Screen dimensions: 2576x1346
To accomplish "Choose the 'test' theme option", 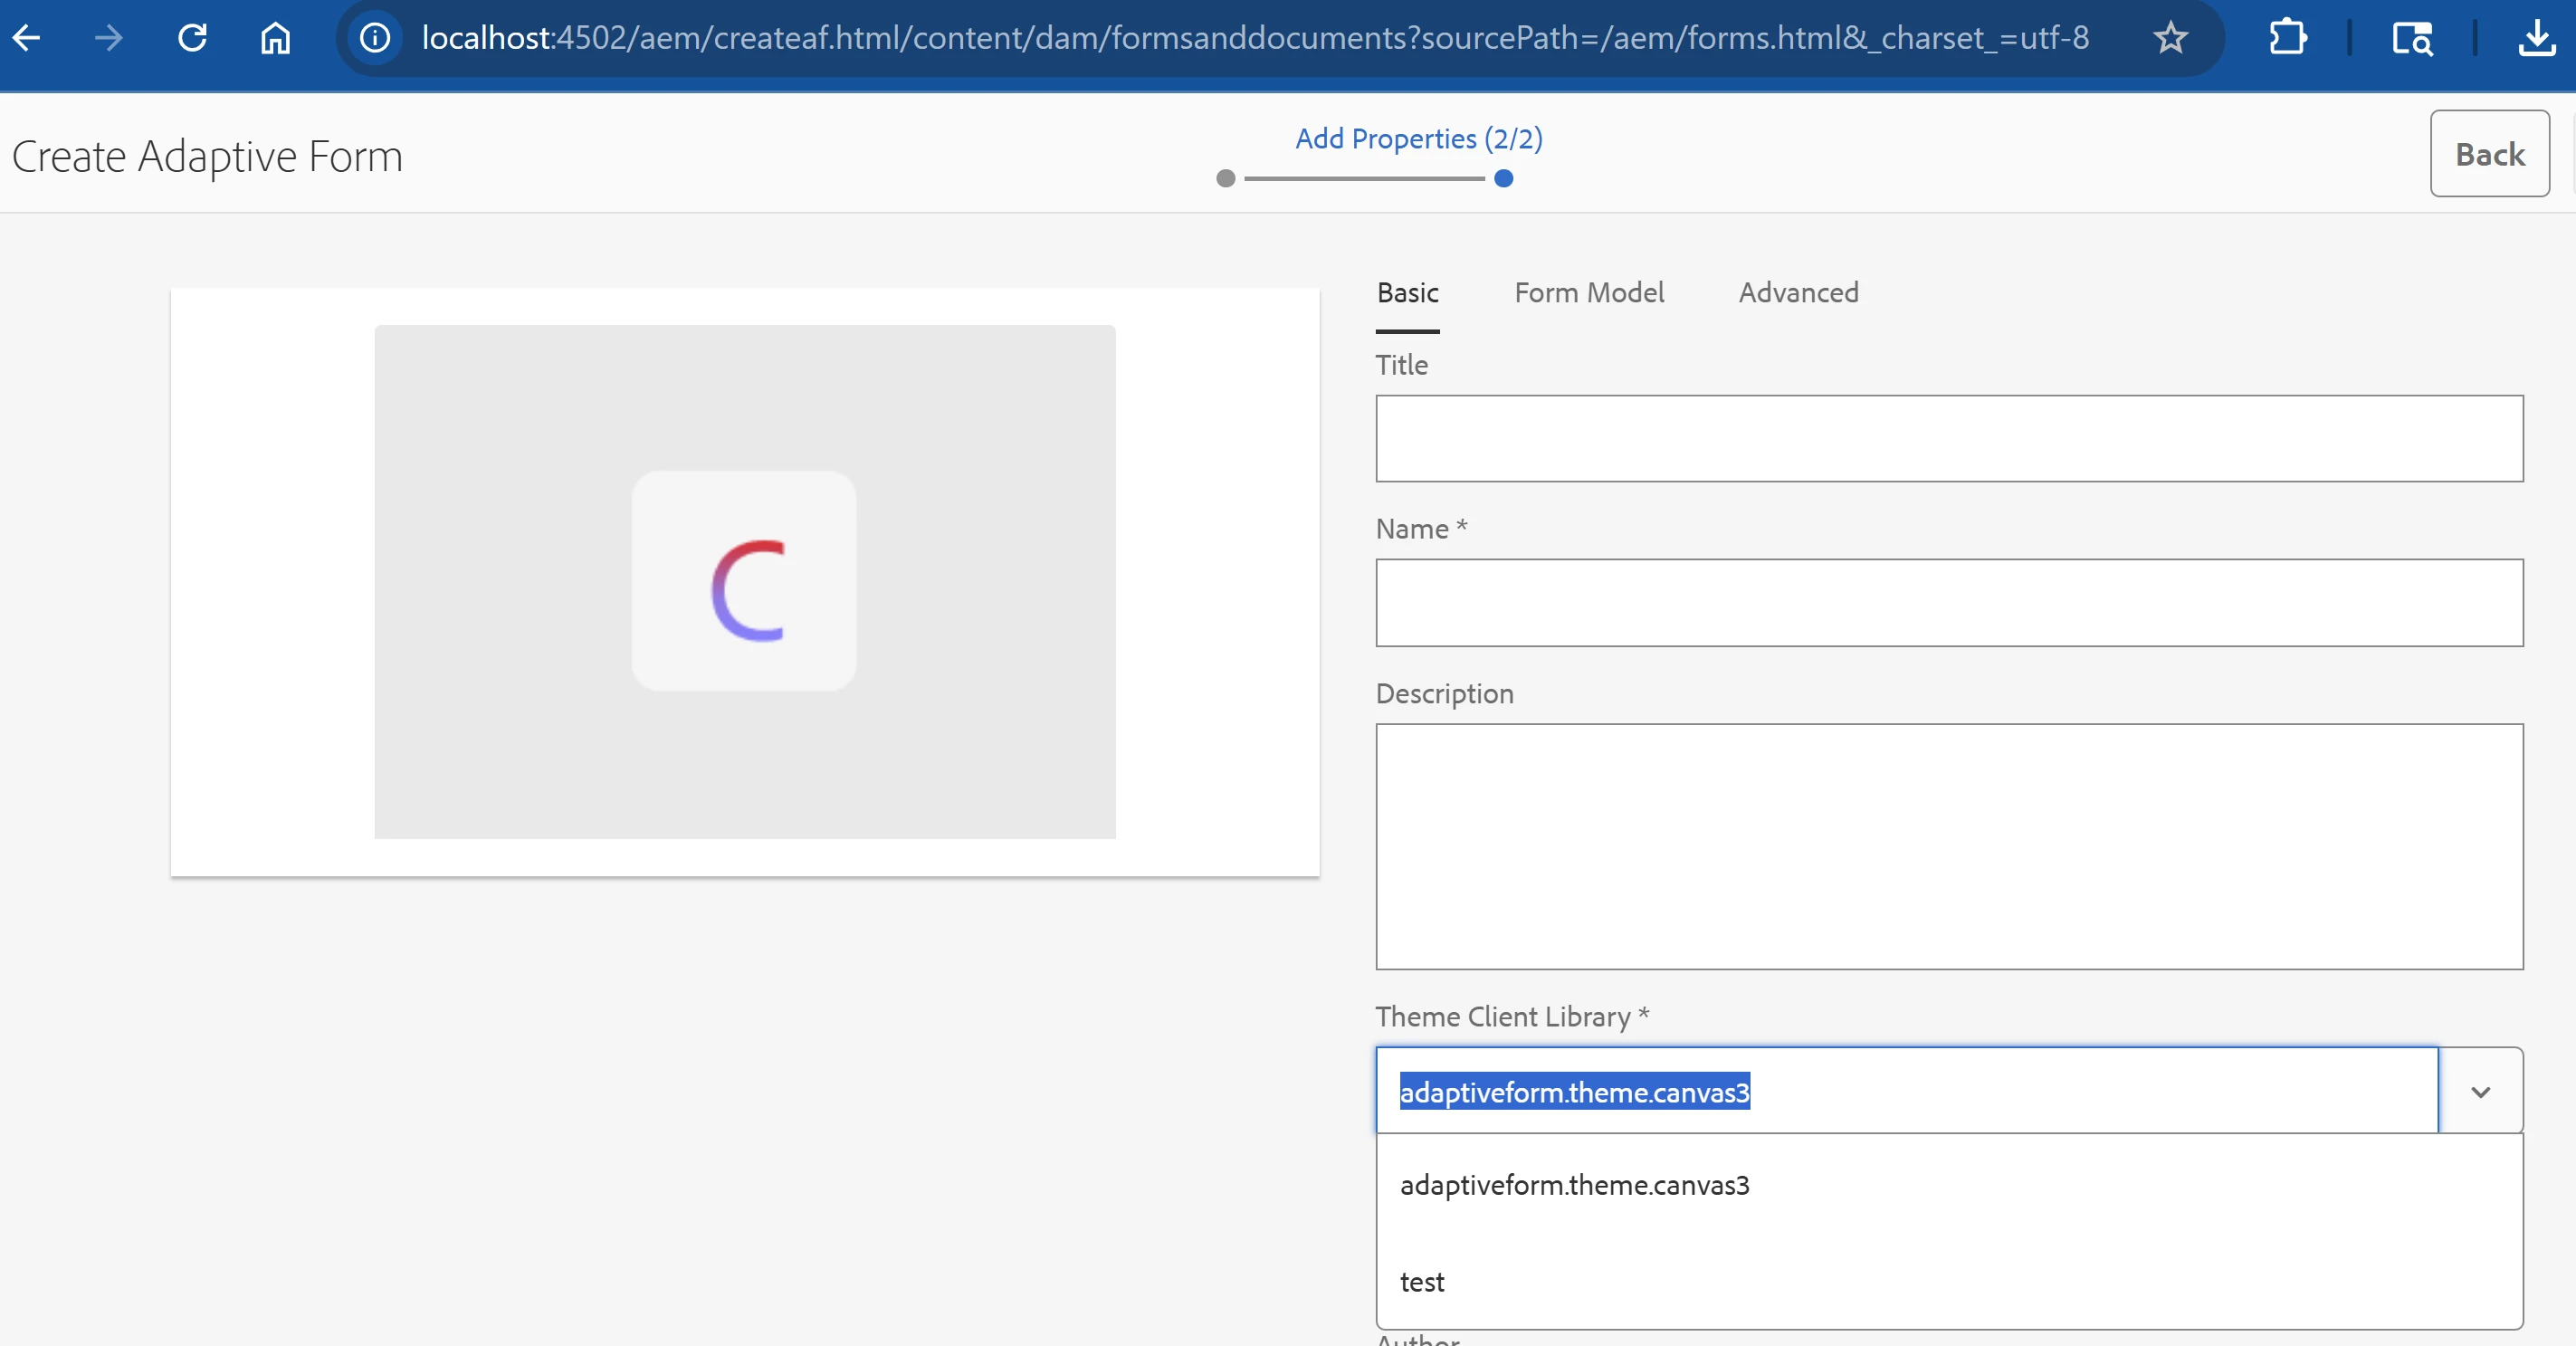I will (1422, 1282).
